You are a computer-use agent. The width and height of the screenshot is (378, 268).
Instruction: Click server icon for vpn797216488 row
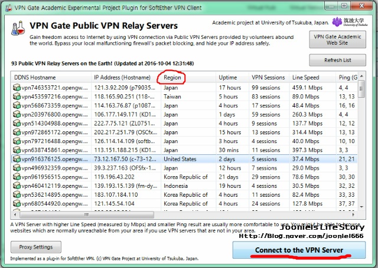(17, 141)
